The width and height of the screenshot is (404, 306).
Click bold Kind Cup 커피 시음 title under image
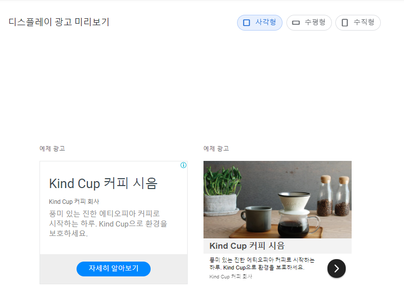click(x=247, y=246)
